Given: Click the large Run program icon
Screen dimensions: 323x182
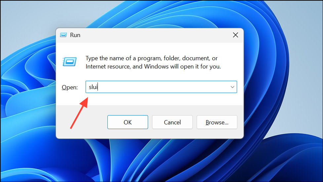Looking at the screenshot, I should coord(69,62).
